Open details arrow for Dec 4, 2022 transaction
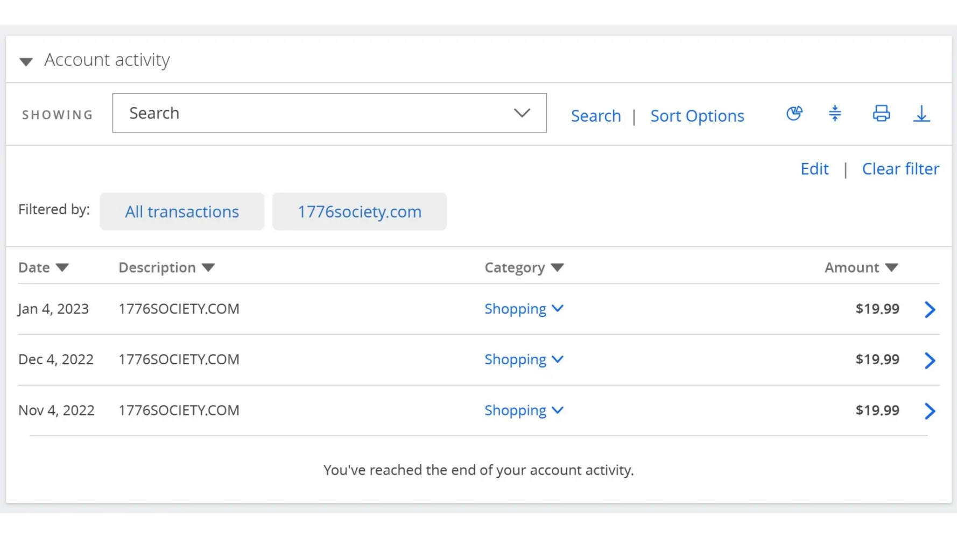Screen dimensions: 957x538 coord(930,360)
